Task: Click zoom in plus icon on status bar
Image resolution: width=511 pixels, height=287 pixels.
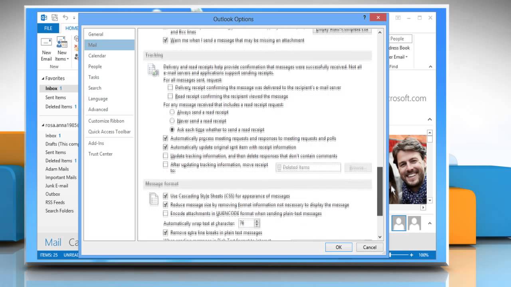Action: click(x=411, y=255)
